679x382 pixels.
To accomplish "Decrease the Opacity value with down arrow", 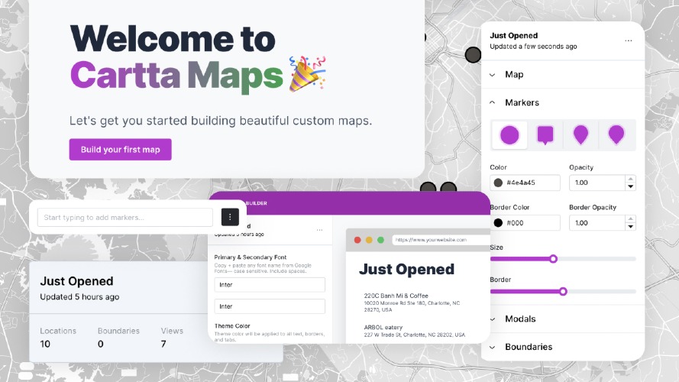I will point(631,186).
